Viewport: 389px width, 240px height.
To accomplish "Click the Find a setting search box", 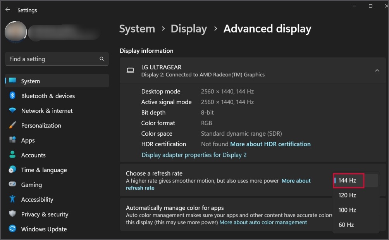I will [x=57, y=59].
